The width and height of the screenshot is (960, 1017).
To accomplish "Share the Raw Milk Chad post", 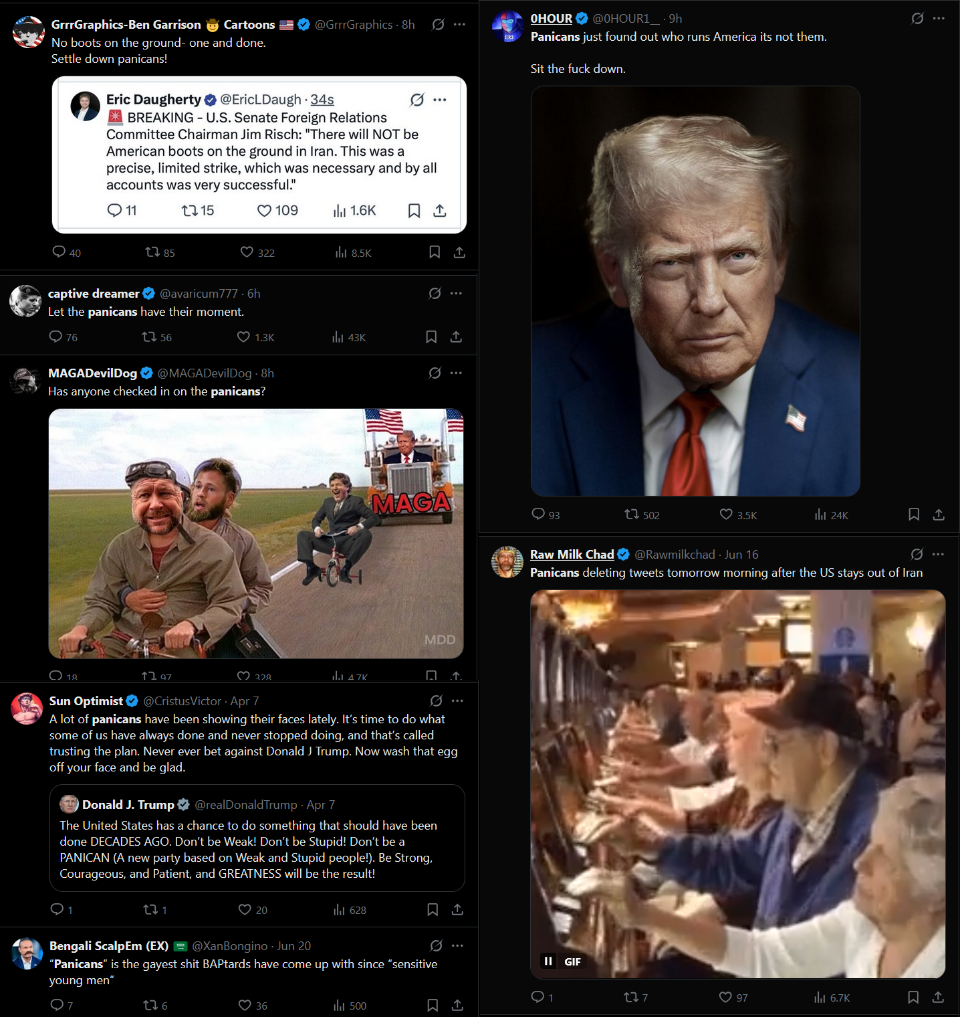I will (938, 997).
